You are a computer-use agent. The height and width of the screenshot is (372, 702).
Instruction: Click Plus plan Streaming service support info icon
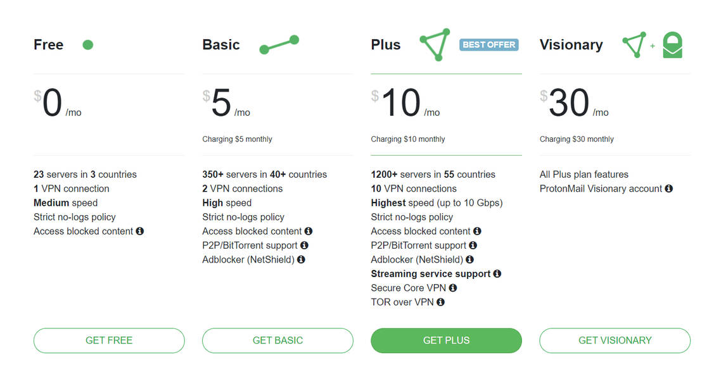497,274
